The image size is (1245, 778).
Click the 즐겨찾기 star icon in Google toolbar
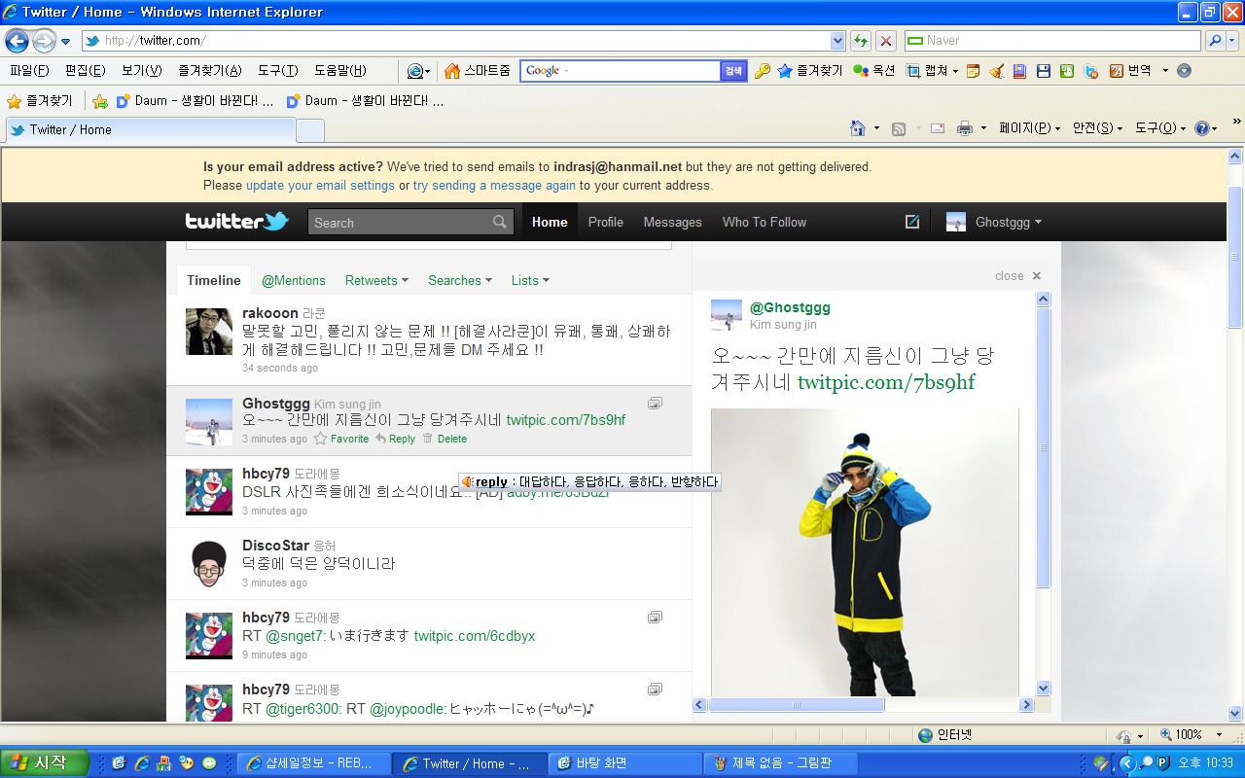click(x=785, y=71)
